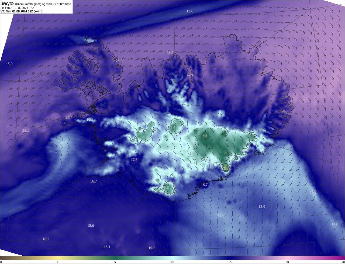Click the 'VT: Fim. 01.08.2024 19Z' line

(x=22, y=11)
